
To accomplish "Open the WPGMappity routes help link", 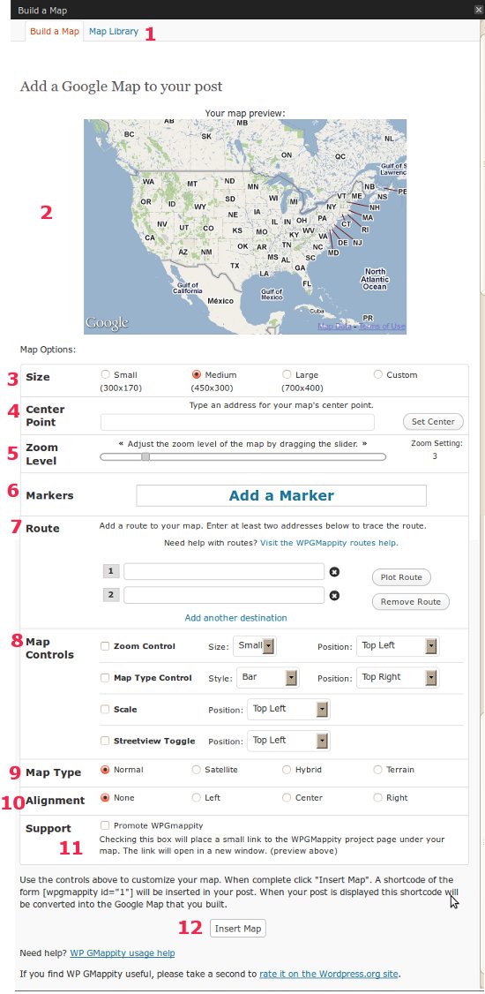I will (x=329, y=543).
